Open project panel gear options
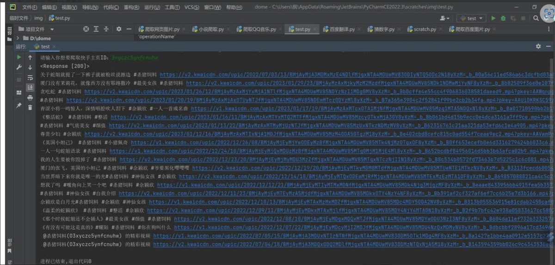Screen dimensions: 555x265 click(x=118, y=29)
